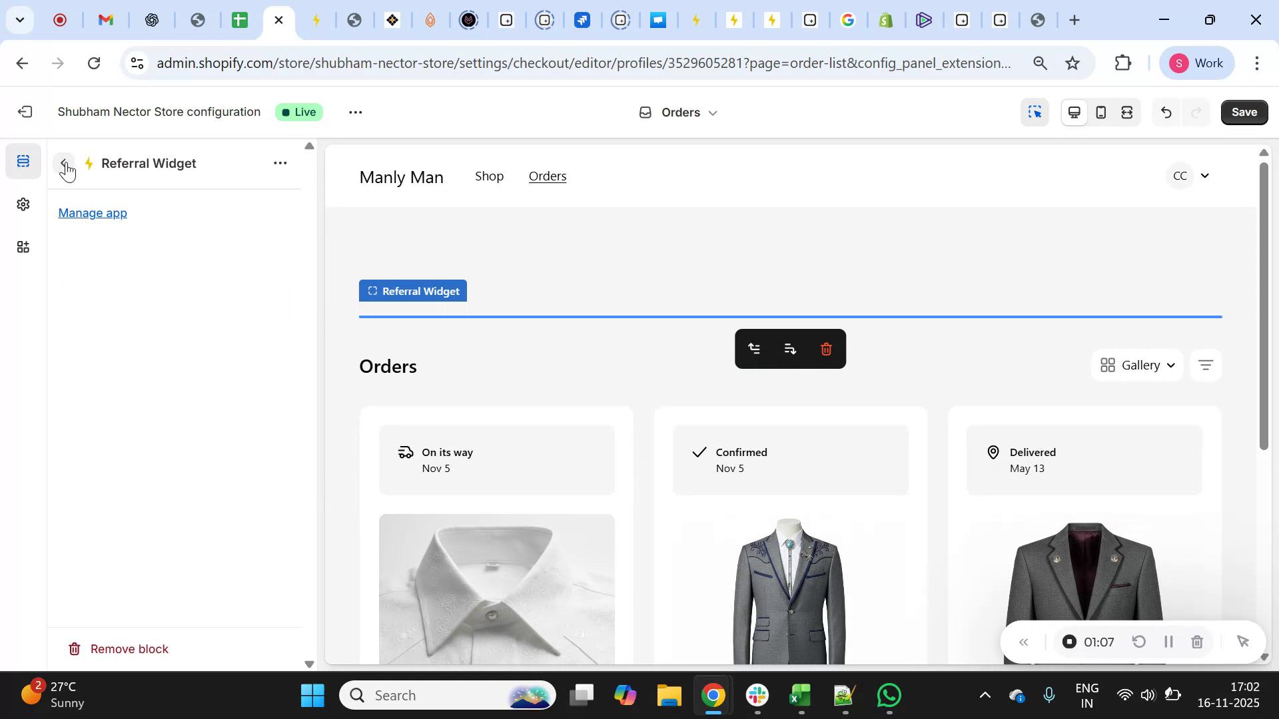Select desktop preview mode toggle

tap(1074, 112)
